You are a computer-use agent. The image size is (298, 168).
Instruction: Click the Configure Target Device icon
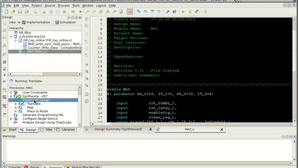coord(16,119)
